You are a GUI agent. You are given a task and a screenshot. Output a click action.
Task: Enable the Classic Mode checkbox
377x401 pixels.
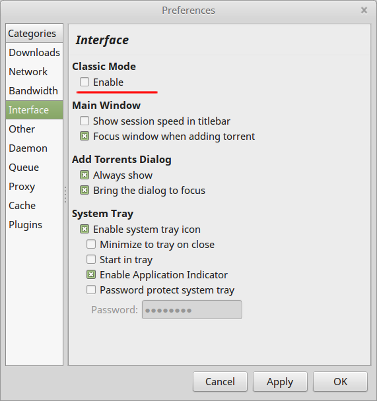pos(85,82)
